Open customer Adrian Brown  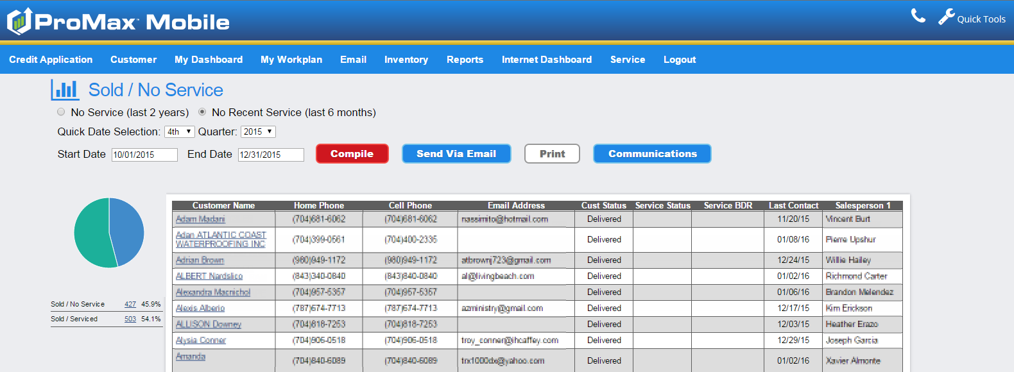(200, 260)
